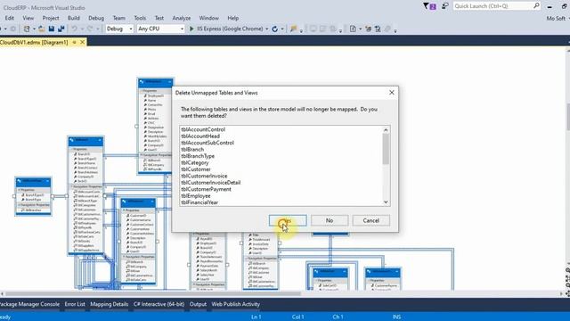Open the Edit menu
570x321 pixels.
point(10,18)
